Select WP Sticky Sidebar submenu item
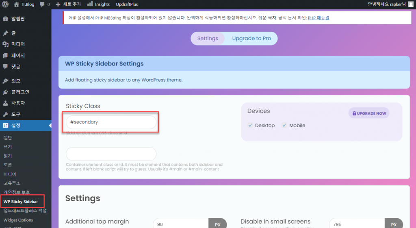The image size is (416, 228). [21, 201]
